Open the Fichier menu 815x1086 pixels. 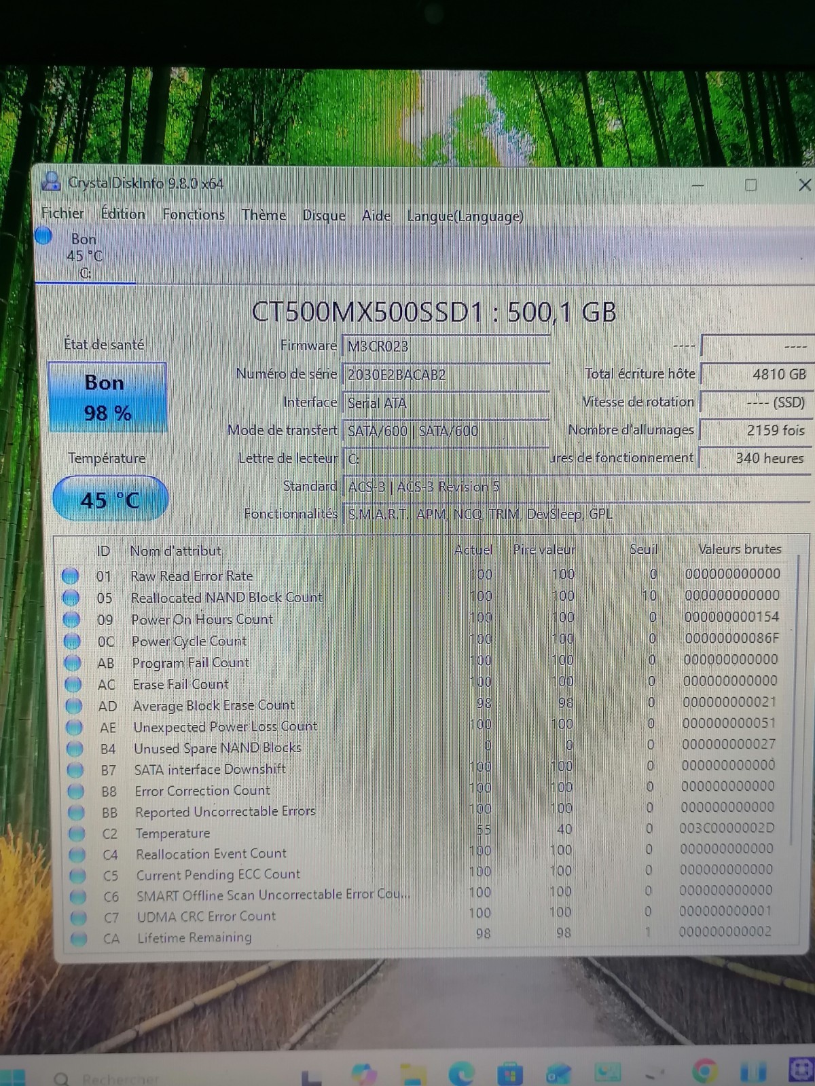pos(62,213)
